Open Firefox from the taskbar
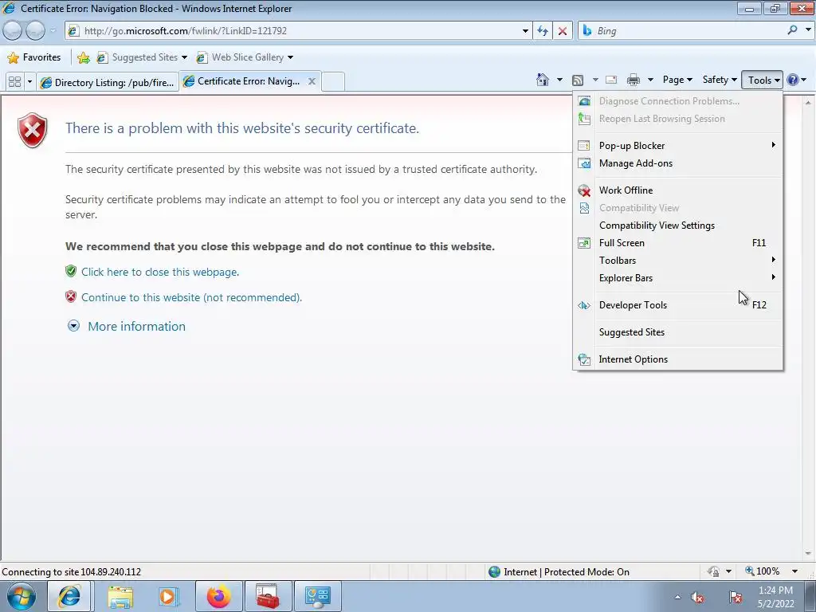 point(219,596)
